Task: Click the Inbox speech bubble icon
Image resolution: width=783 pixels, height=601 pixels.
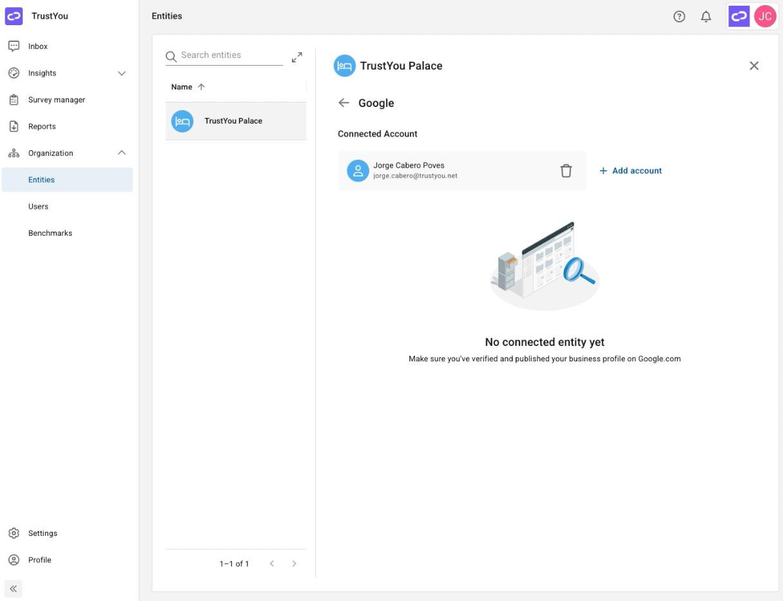Action: click(x=14, y=46)
